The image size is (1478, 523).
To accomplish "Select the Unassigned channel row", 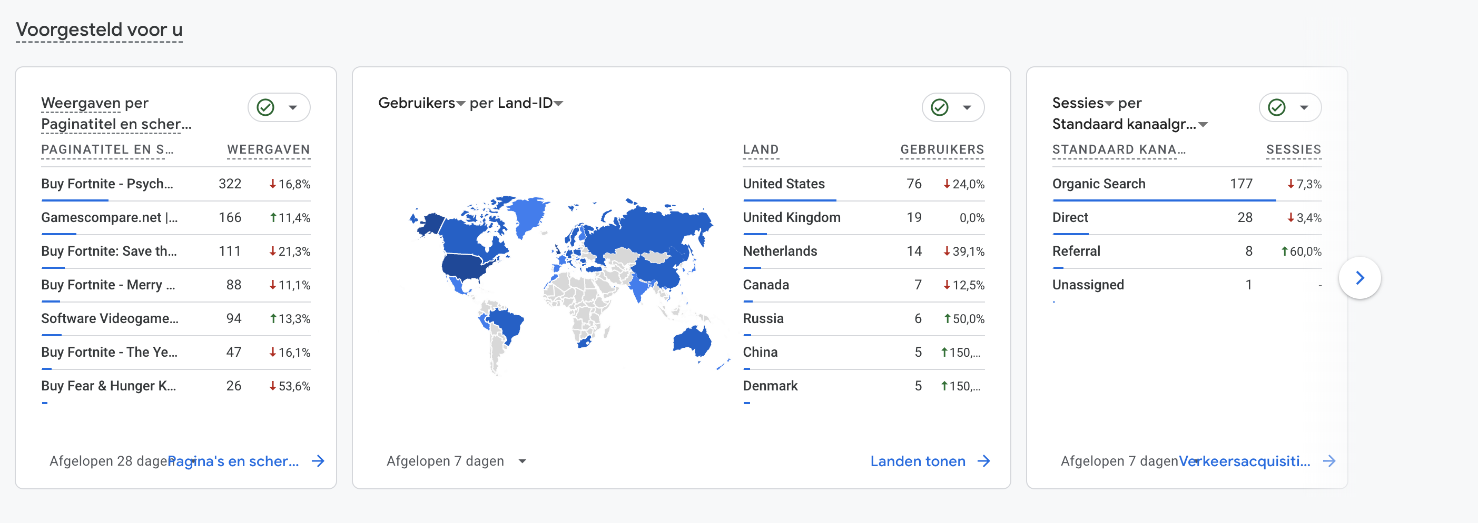I will [1187, 285].
